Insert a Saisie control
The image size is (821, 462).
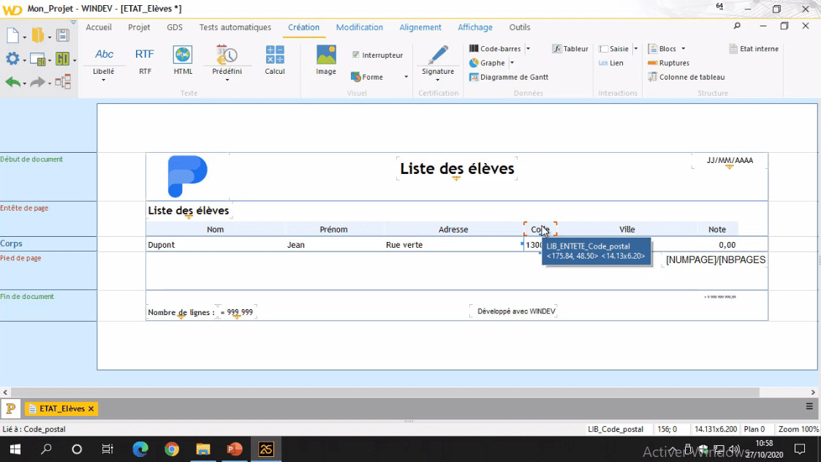(618, 48)
